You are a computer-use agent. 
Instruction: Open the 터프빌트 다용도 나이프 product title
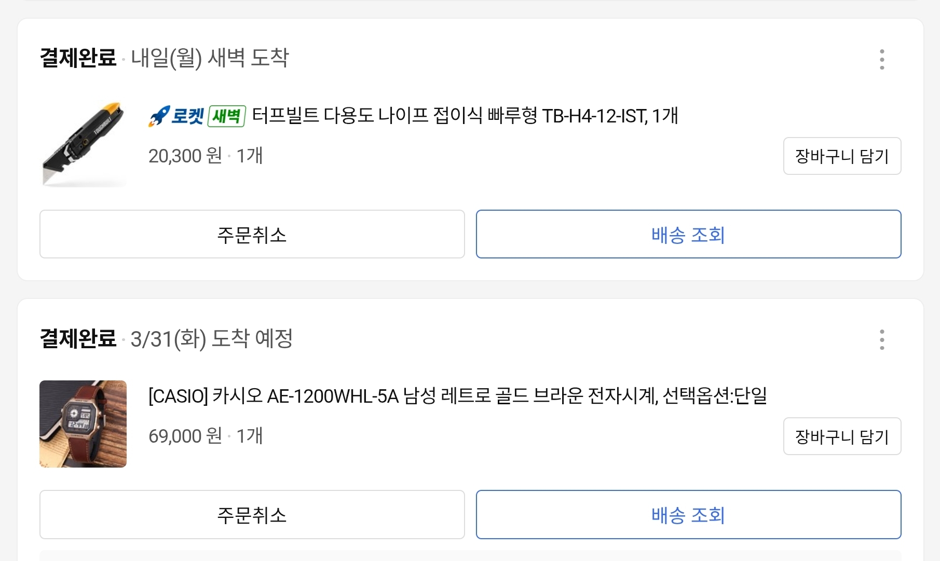coord(465,116)
